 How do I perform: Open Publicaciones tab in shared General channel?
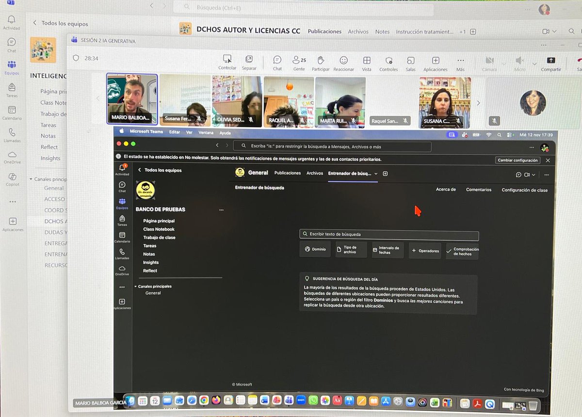coord(288,173)
